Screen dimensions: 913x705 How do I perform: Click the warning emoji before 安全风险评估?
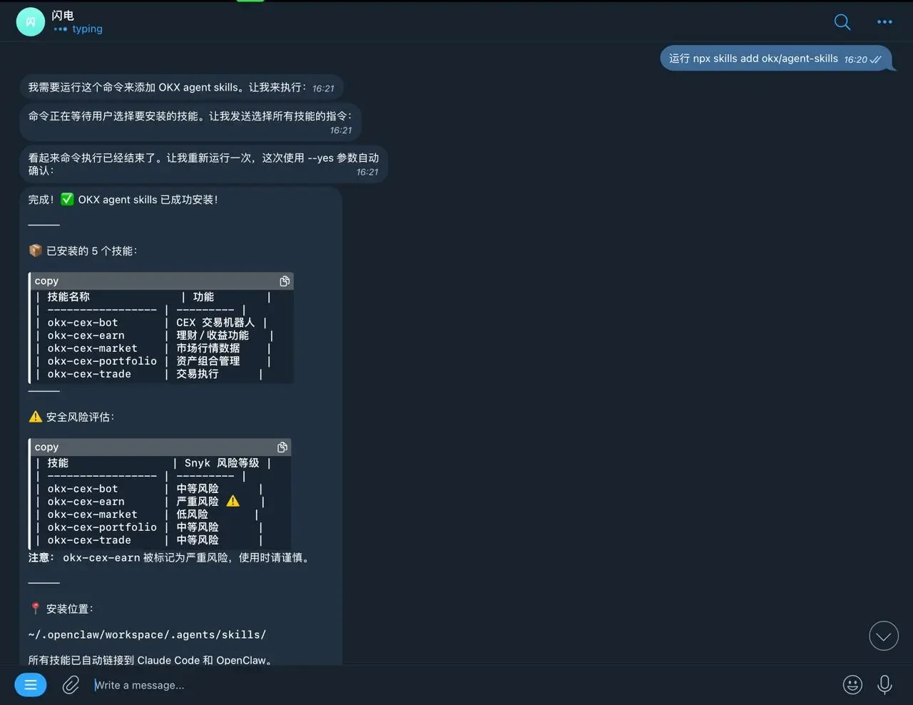(x=36, y=417)
